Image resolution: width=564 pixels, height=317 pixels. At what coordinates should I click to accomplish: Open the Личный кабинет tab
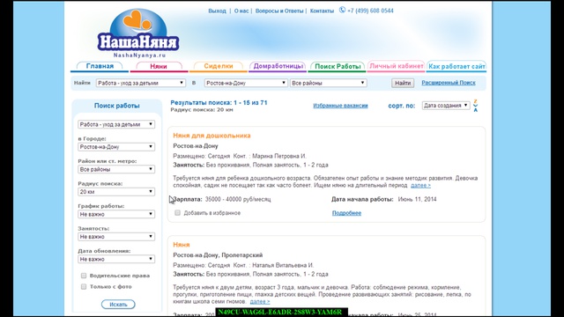click(x=396, y=66)
